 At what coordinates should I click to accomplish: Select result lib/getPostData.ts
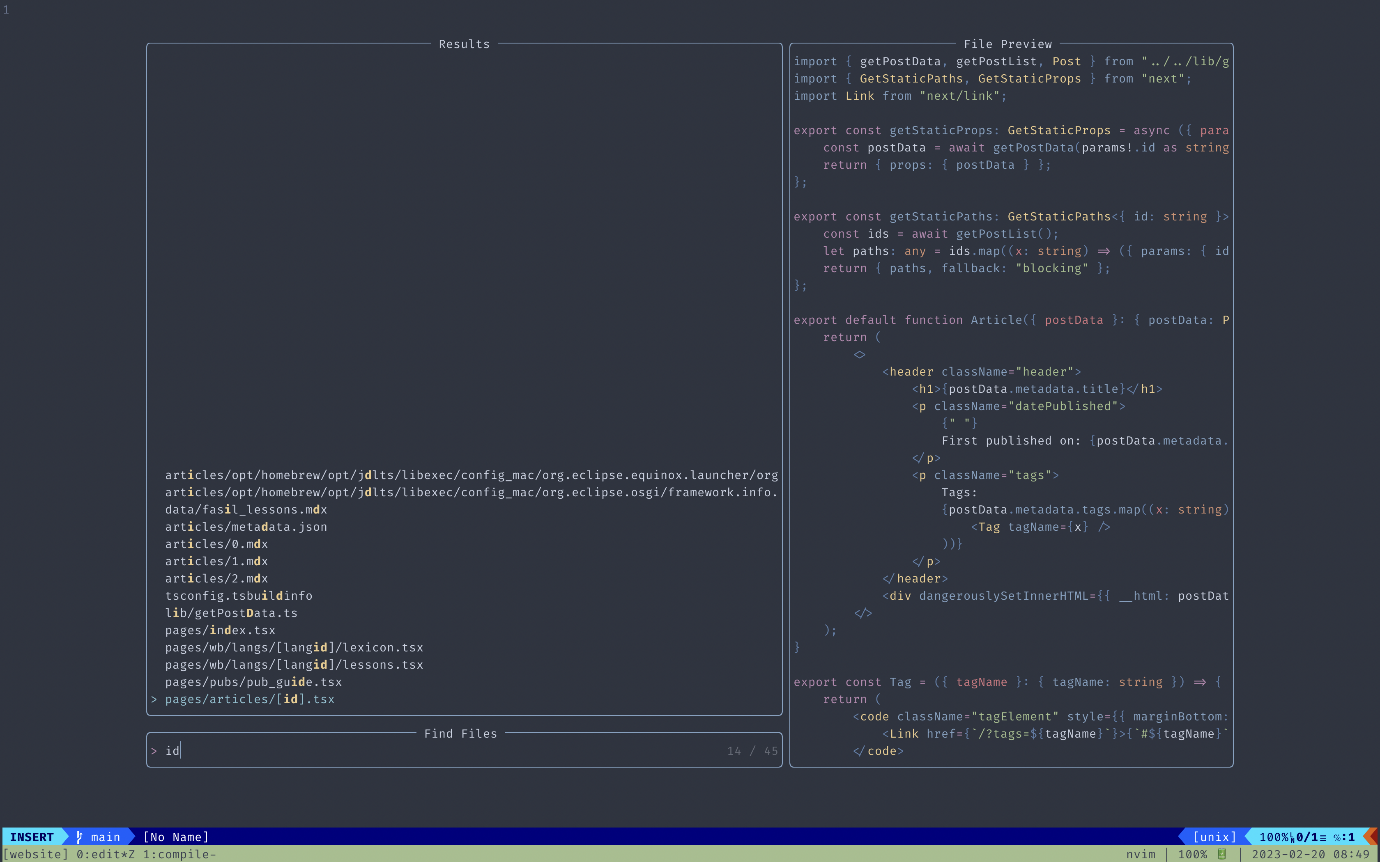click(x=232, y=613)
